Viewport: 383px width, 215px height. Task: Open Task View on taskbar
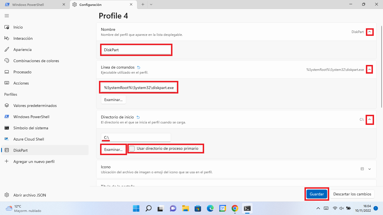pyautogui.click(x=161, y=208)
